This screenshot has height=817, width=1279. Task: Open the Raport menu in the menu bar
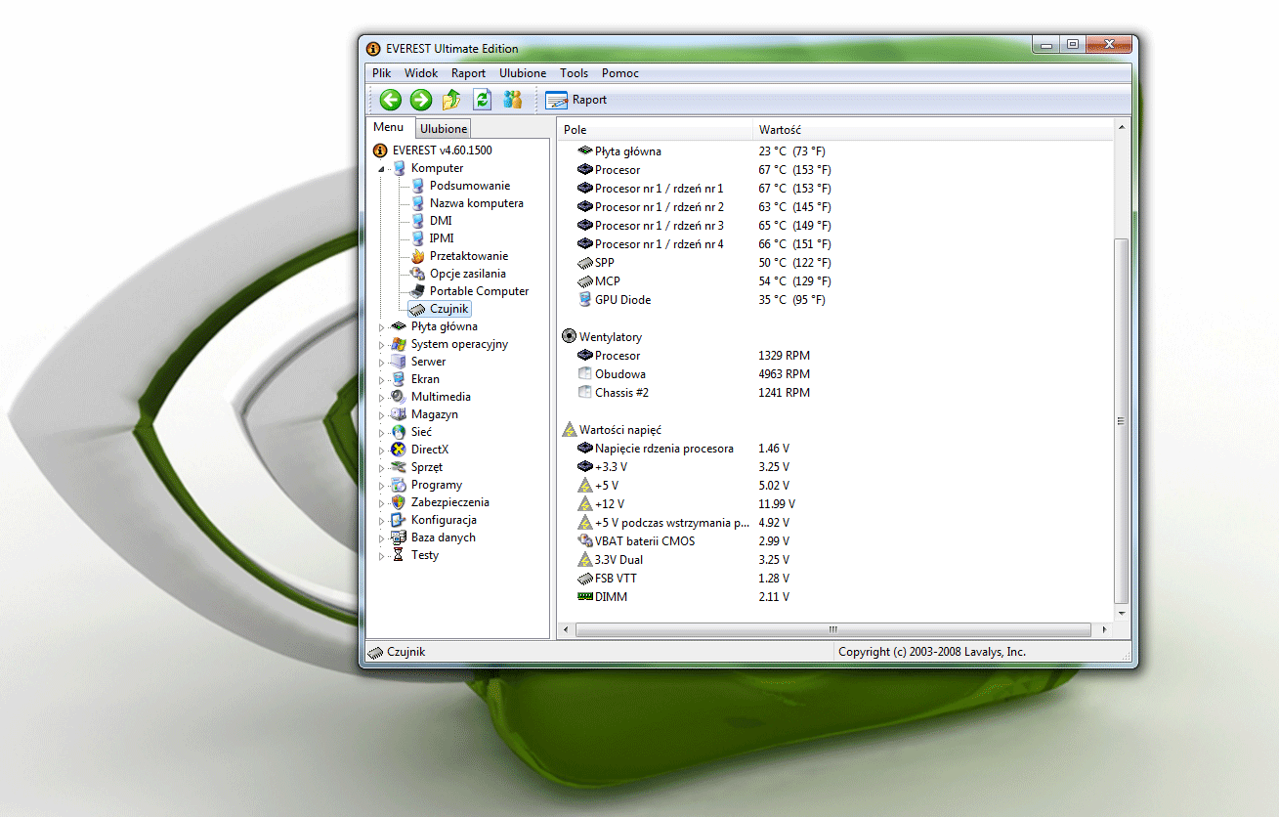point(469,73)
